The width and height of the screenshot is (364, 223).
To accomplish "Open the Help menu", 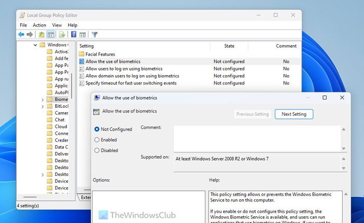I will 72,25.
